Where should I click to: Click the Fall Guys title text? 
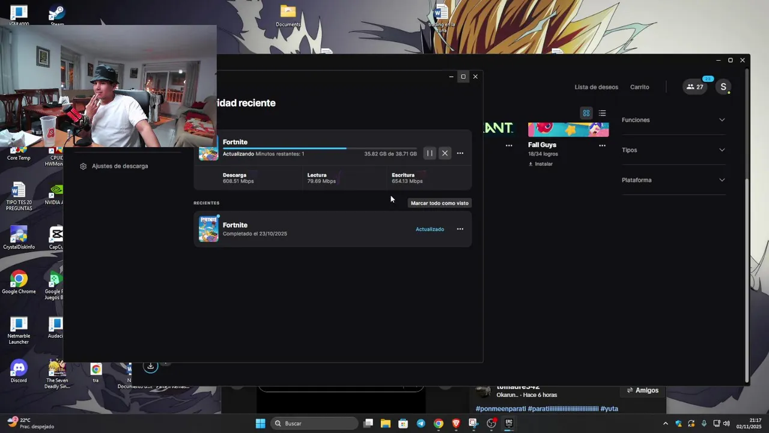click(x=542, y=145)
